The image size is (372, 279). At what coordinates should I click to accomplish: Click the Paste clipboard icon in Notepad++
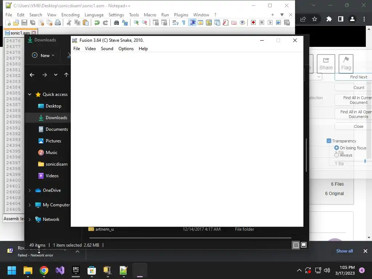86,23
